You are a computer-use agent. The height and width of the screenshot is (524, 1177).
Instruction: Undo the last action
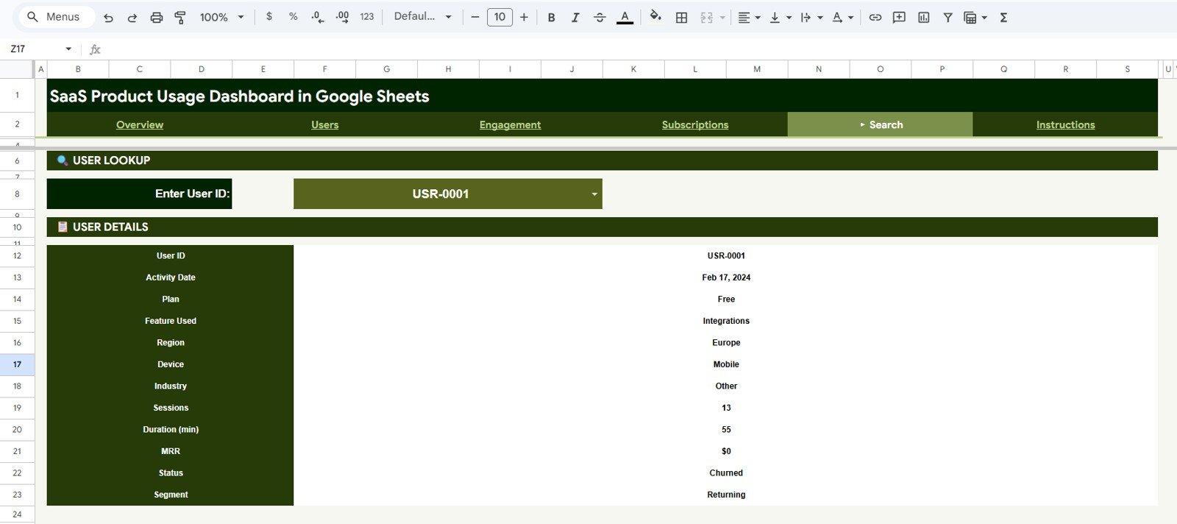pyautogui.click(x=108, y=18)
